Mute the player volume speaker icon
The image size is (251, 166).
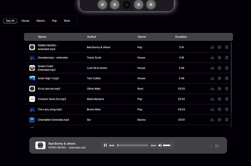pyautogui.click(x=160, y=146)
